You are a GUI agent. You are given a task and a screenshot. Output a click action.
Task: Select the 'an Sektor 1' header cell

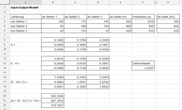(53, 17)
